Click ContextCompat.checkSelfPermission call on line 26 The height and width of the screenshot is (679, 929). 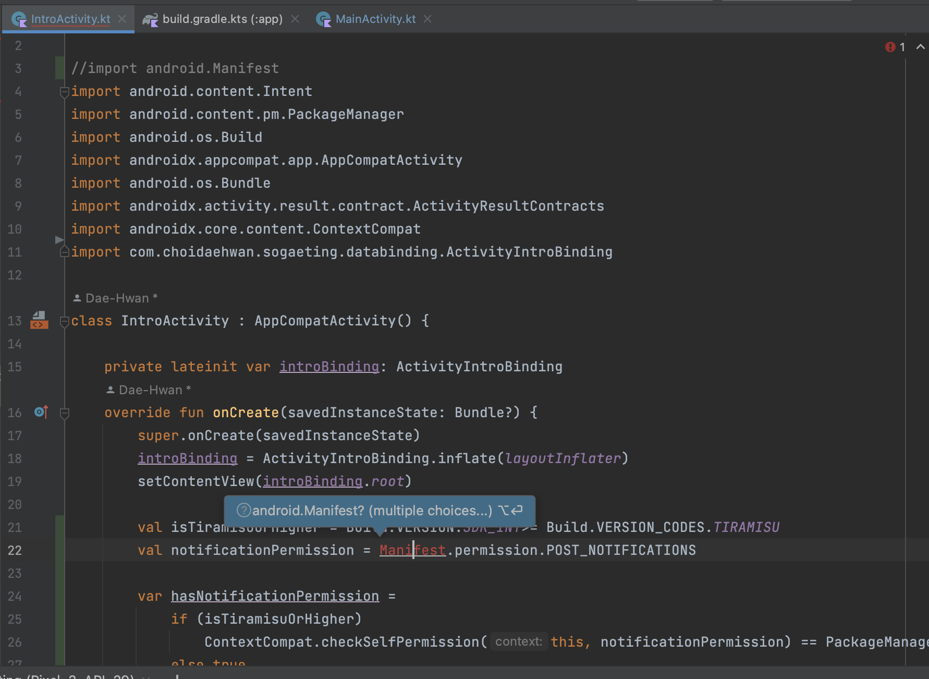(341, 642)
